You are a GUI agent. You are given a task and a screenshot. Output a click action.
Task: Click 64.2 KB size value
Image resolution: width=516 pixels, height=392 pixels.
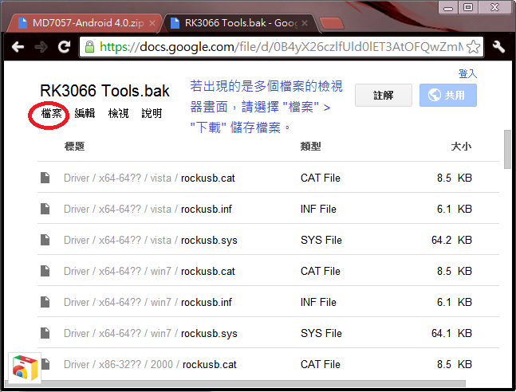click(x=451, y=240)
